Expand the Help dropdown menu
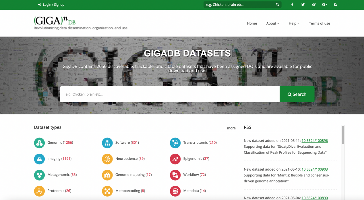Screen dimensions: 364x200 click(x=294, y=23)
